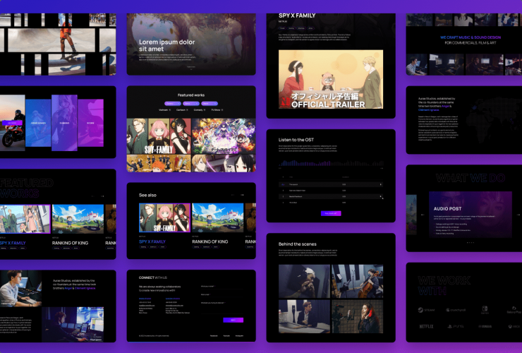Open the Crunchyroll partner logo

pos(456,310)
